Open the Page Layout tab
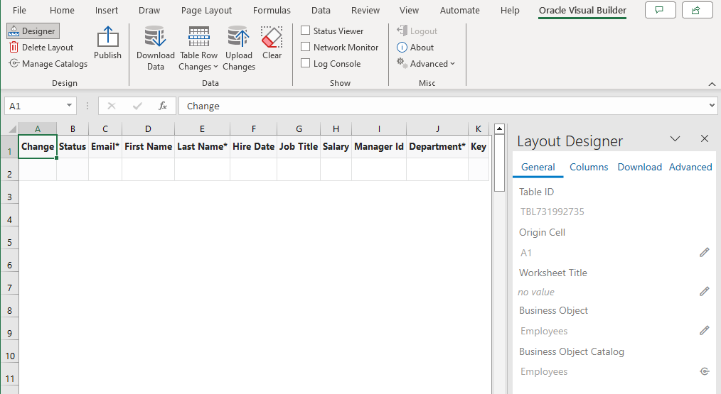The height and width of the screenshot is (394, 721). point(206,10)
